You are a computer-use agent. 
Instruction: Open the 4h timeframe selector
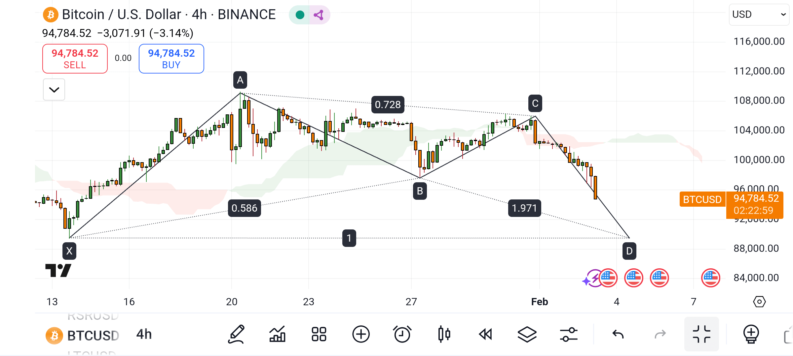(x=143, y=335)
